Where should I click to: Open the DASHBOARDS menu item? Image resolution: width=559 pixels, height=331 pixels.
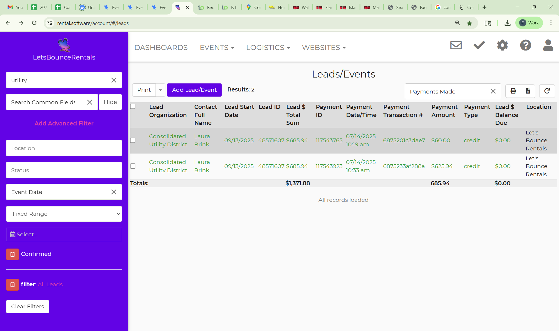[161, 48]
